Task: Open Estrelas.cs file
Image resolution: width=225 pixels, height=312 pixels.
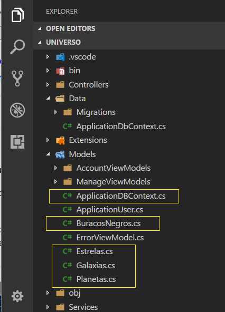Action: [x=95, y=251]
